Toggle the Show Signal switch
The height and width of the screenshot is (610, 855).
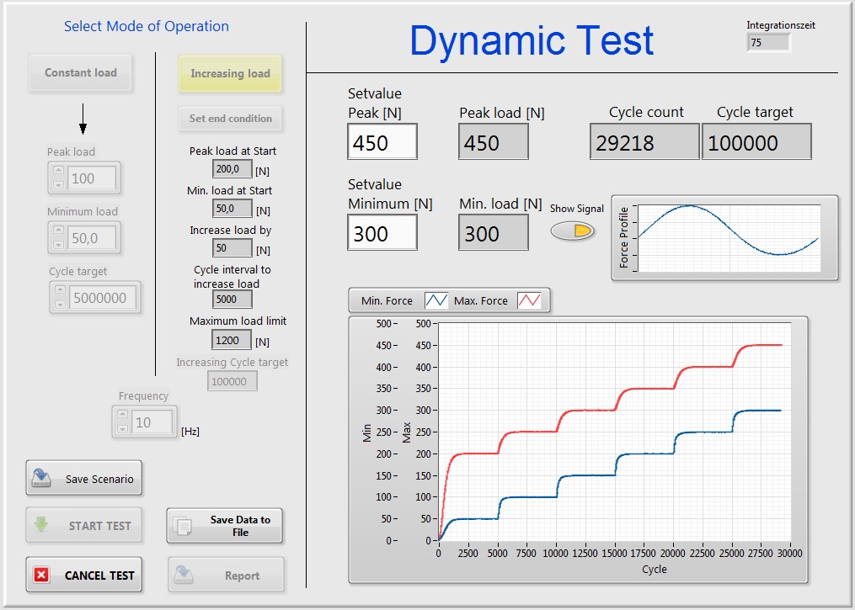tap(573, 231)
